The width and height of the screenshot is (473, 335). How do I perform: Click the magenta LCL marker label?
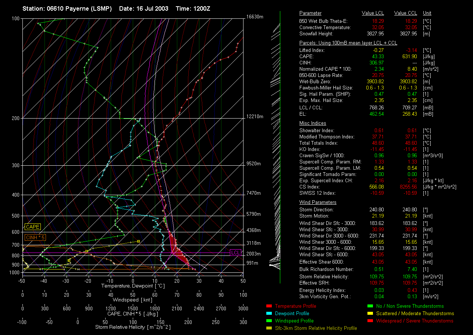[235, 253]
